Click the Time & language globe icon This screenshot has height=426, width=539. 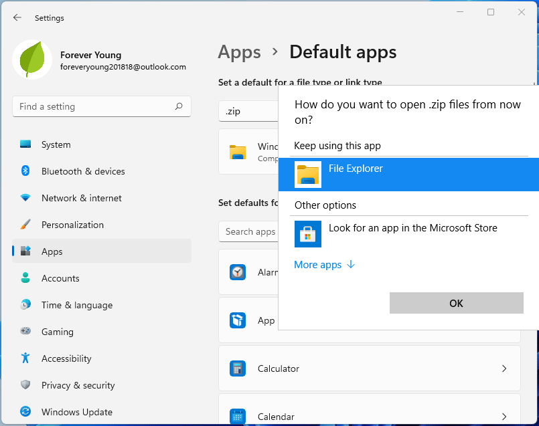pos(25,304)
